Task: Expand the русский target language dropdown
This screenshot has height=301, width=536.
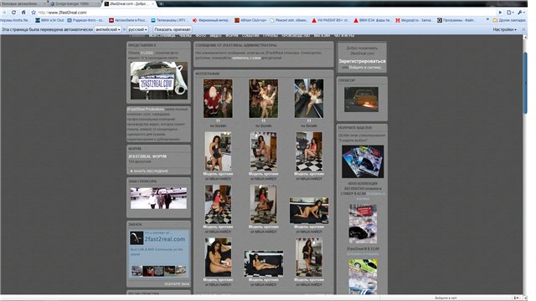Action: [137, 30]
